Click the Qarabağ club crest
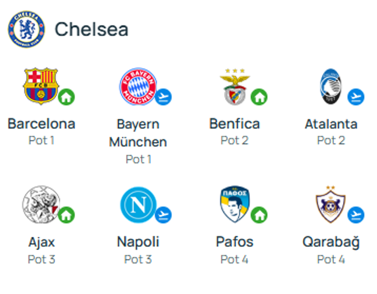The height and width of the screenshot is (294, 377). coord(331,204)
